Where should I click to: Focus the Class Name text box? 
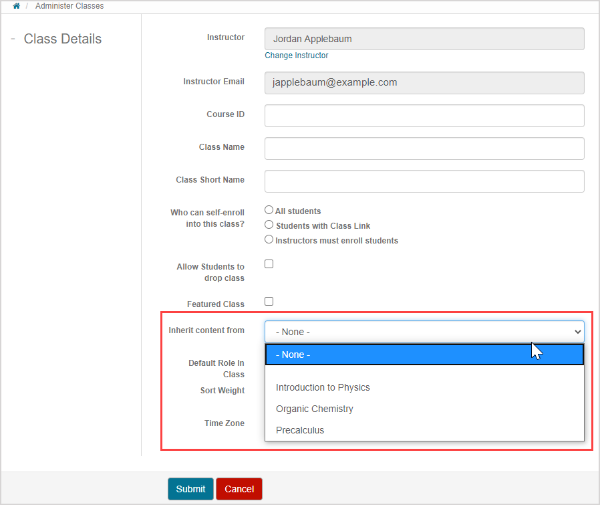[x=424, y=148]
